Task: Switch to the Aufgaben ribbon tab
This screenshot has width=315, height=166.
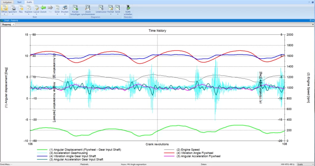Action: (7, 2)
